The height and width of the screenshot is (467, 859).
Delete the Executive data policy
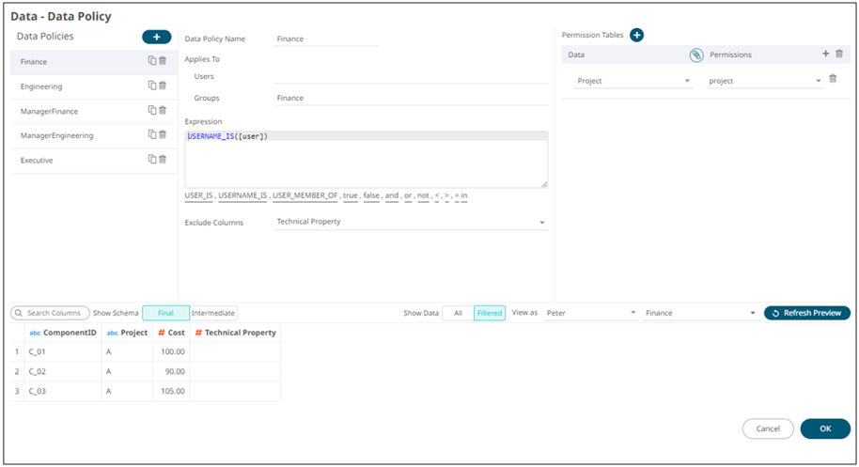[163, 159]
